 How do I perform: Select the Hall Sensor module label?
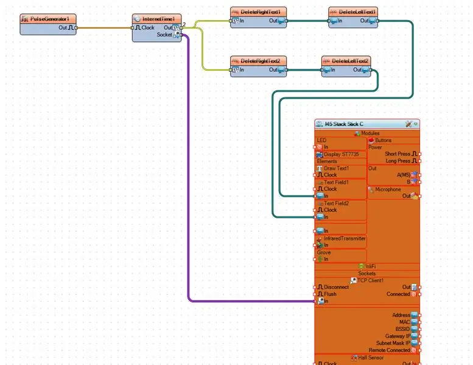click(x=371, y=358)
